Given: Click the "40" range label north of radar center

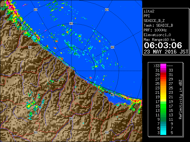Looking at the screenshot, I should pos(71,23).
